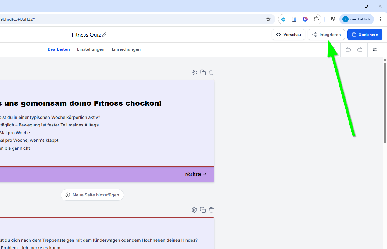This screenshot has height=249, width=387.
Task: Select the heading 'deine Fitness checken!'
Action: coord(116,103)
